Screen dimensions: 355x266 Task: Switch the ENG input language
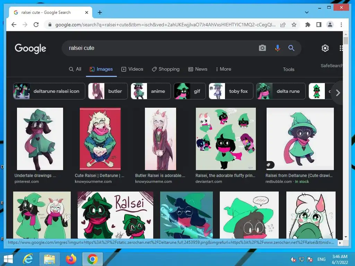click(321, 259)
